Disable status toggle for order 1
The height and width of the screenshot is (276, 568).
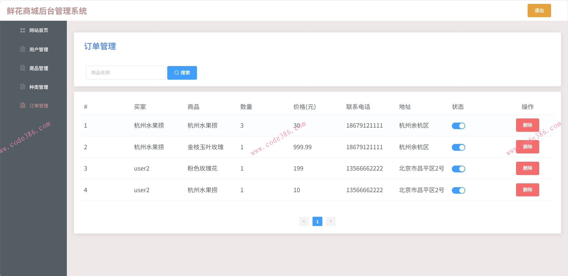tap(458, 126)
